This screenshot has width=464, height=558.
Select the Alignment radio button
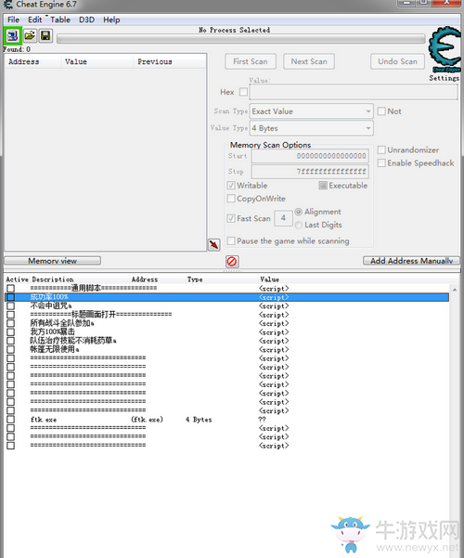click(x=299, y=212)
